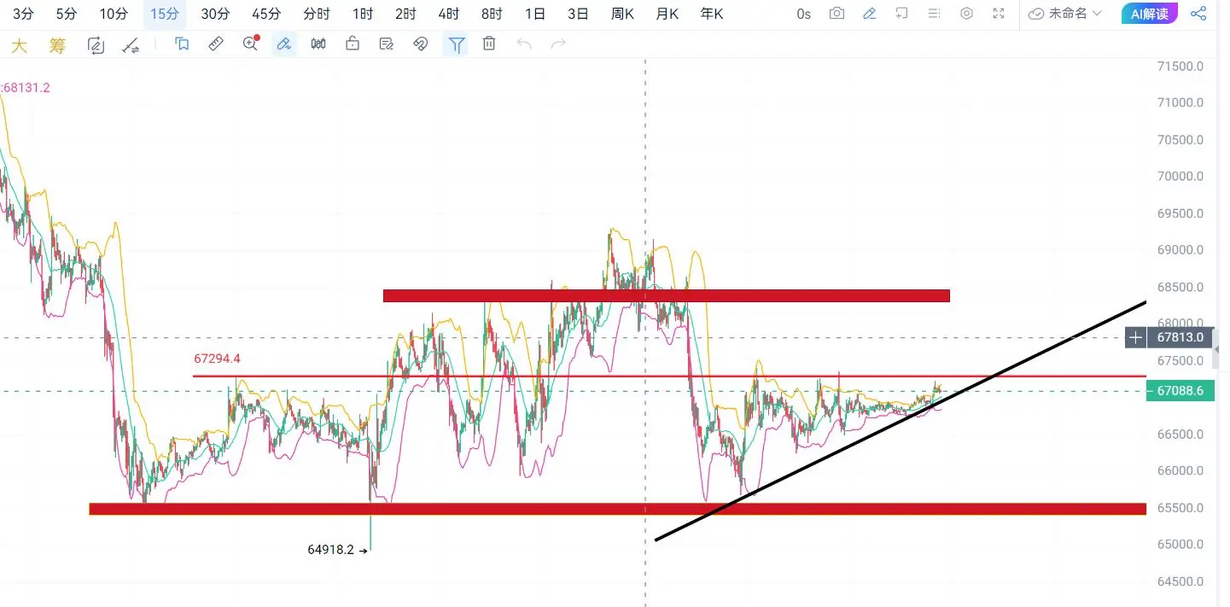Image resolution: width=1230 pixels, height=607 pixels.
Task: Switch to the 45分 timeframe
Action: [266, 14]
